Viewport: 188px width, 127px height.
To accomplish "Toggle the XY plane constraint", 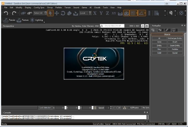I will (114, 13).
